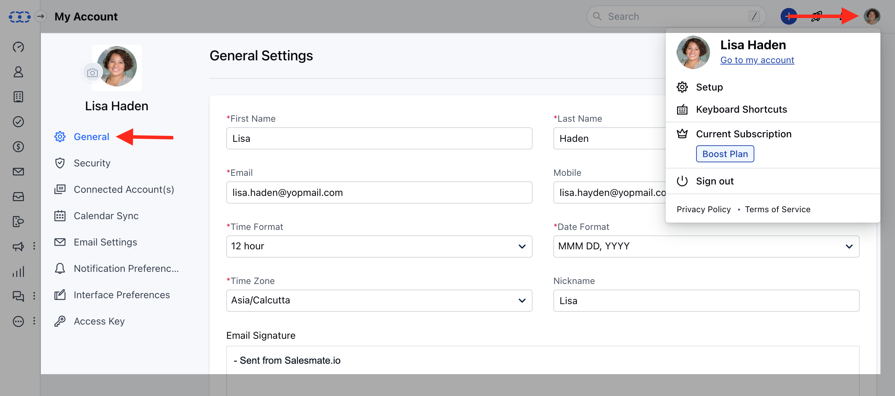Open Deals dollar icon in sidebar
This screenshot has height=396, width=895.
point(18,147)
